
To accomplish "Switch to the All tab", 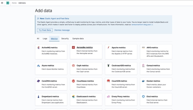I will pyautogui.click(x=38, y=39).
